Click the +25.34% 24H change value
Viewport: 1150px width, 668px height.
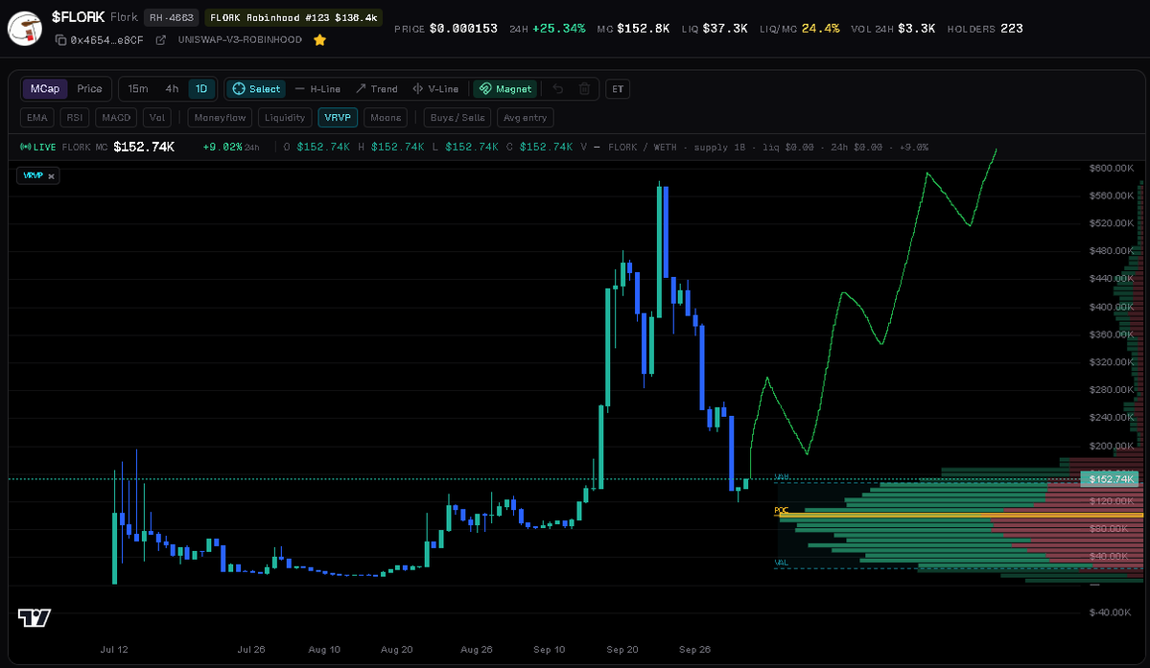point(559,29)
